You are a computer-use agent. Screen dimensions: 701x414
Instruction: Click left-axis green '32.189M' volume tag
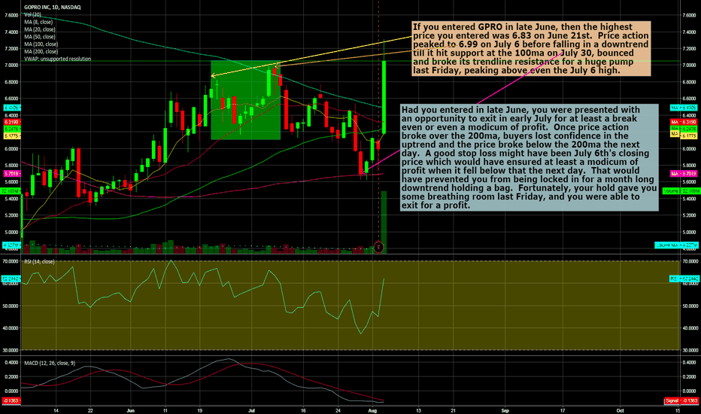pos(10,191)
